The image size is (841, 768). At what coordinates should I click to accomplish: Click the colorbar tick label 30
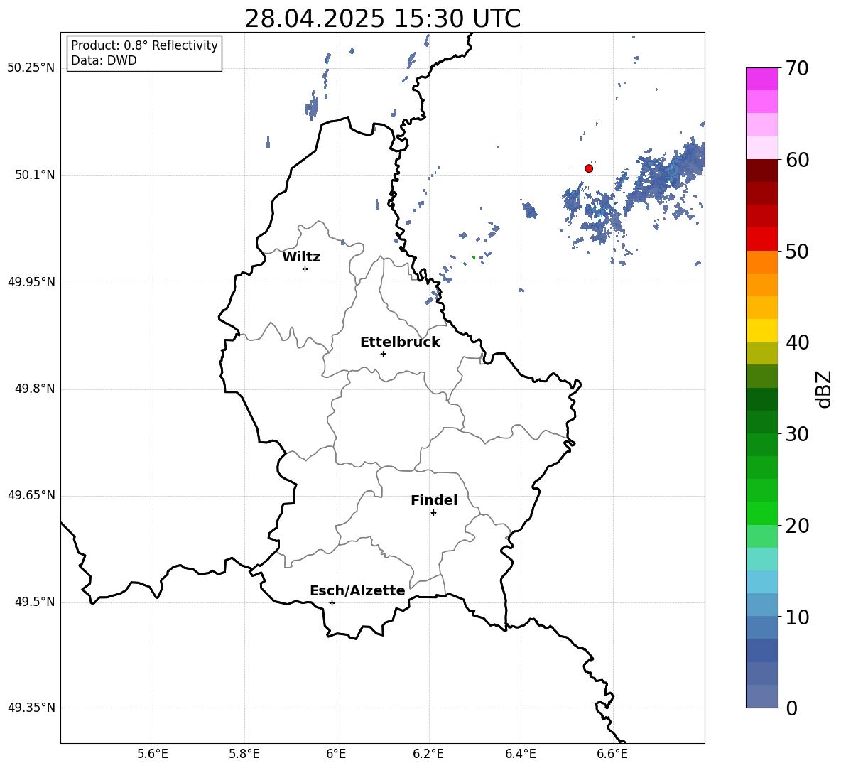(x=797, y=434)
